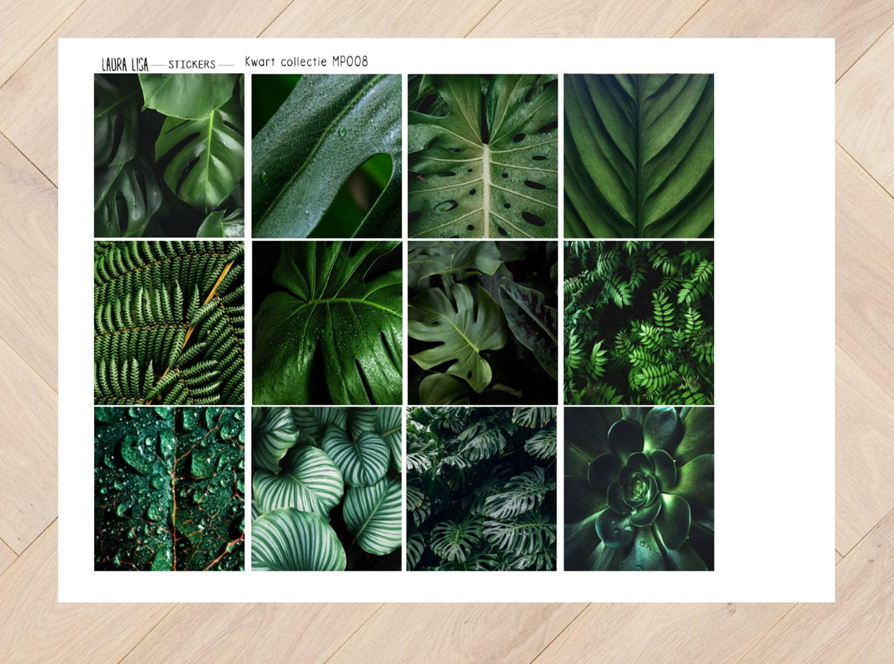Viewport: 894px width, 664px height.
Task: Select the glossy monstera leaf on black sticker
Action: [x=327, y=323]
